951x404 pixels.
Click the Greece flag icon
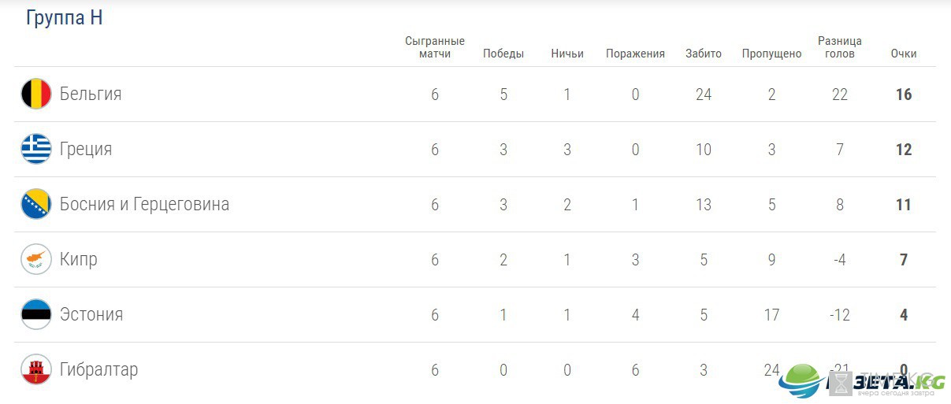36,150
